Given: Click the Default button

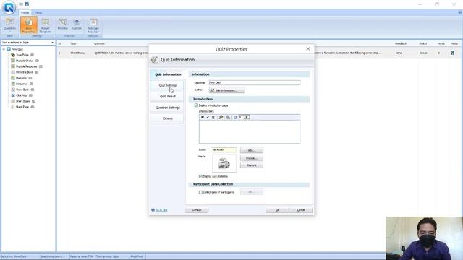Looking at the screenshot, I should tap(197, 210).
